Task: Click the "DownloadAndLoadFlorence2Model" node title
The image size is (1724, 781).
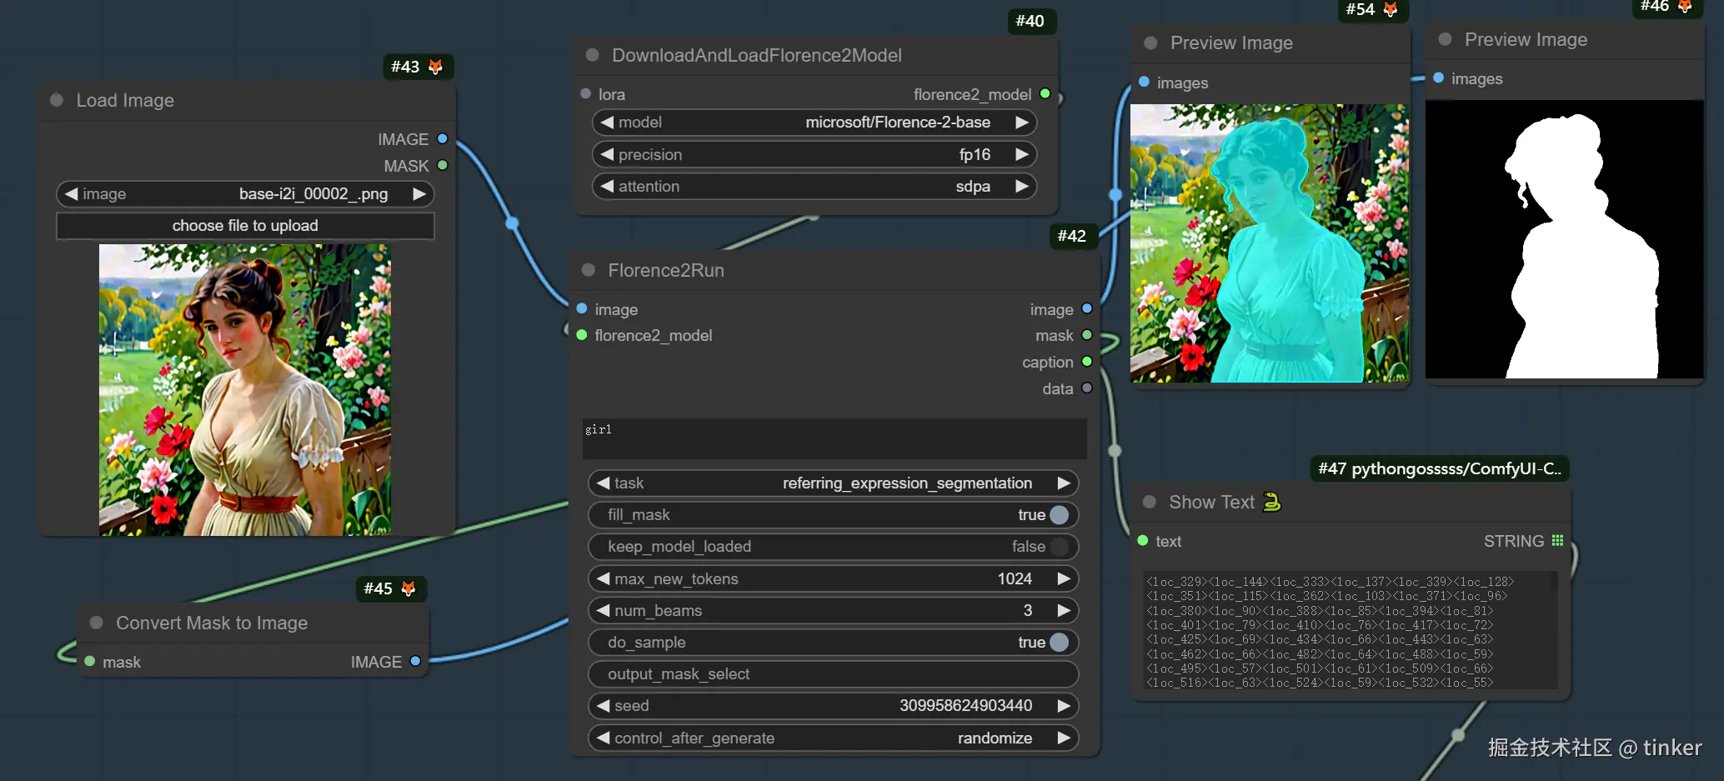Action: coord(757,55)
